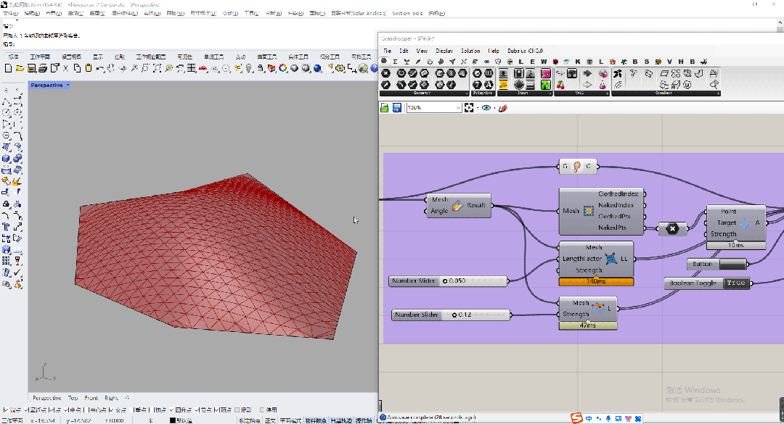Screen dimensions: 784x424
Task: Click Open file icon on Grasshopper canvas toolbar
Action: click(385, 108)
